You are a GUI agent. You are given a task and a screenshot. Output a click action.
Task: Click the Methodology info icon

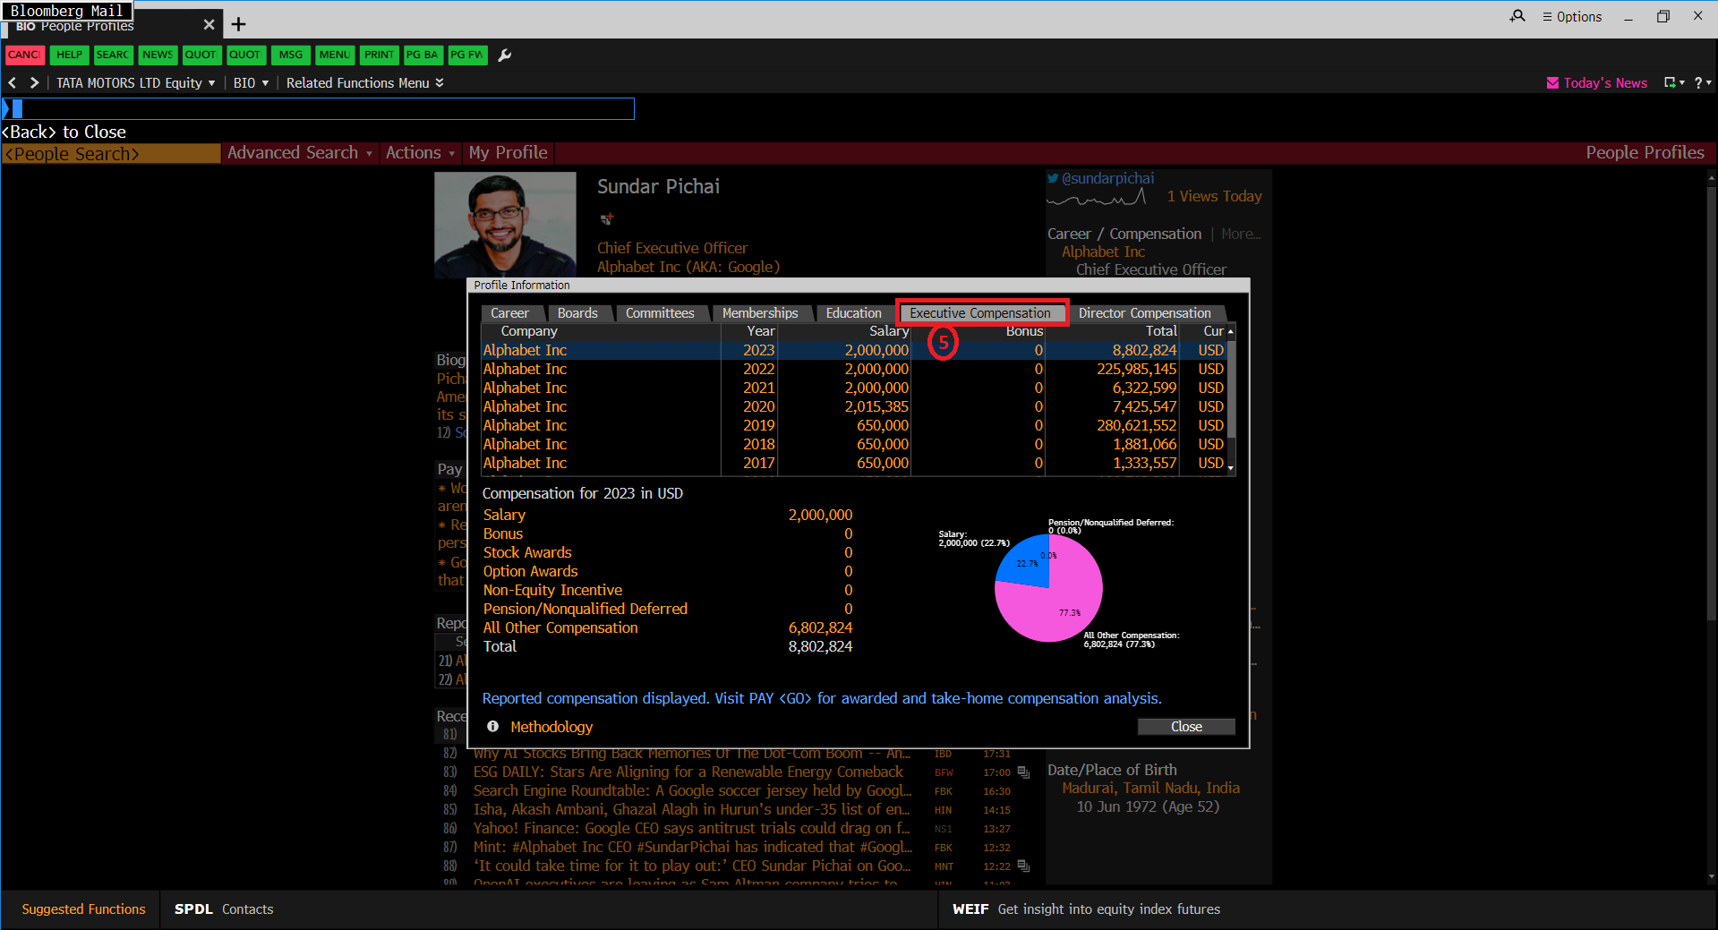[x=492, y=727]
